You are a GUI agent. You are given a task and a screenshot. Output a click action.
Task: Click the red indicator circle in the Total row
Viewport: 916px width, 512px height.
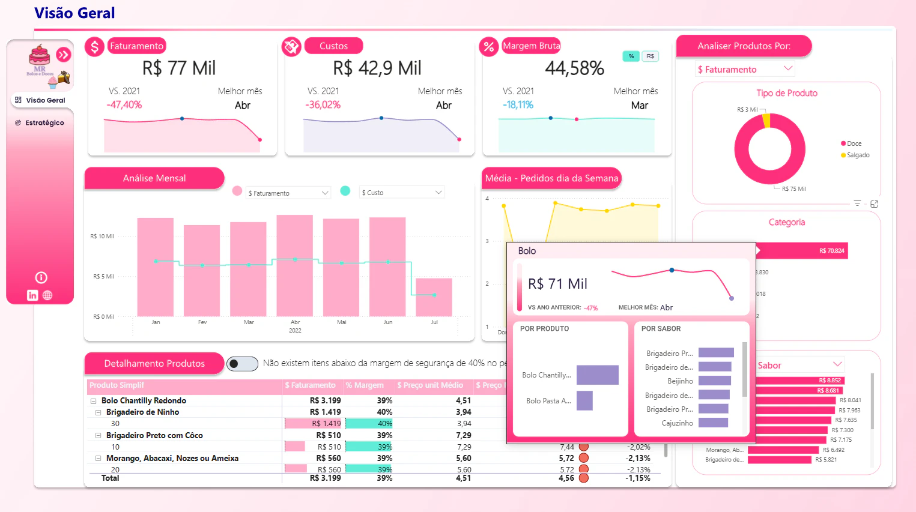point(583,478)
